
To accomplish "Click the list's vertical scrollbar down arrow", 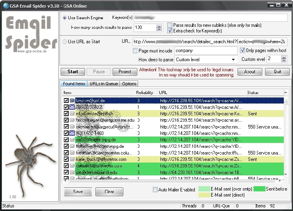I will point(285,174).
